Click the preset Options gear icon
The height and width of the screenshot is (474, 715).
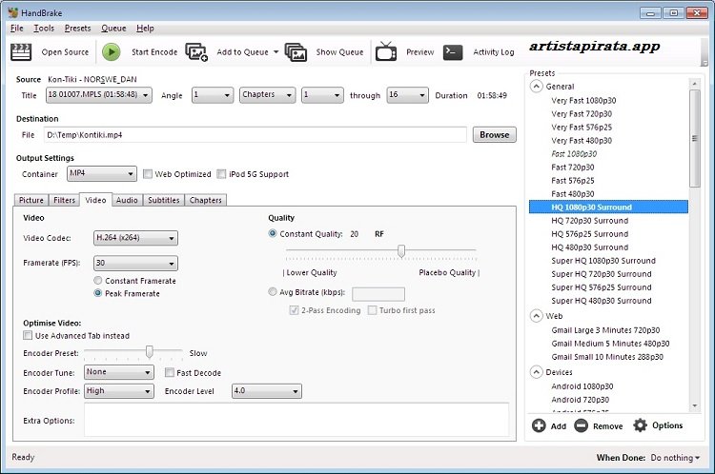pyautogui.click(x=641, y=425)
